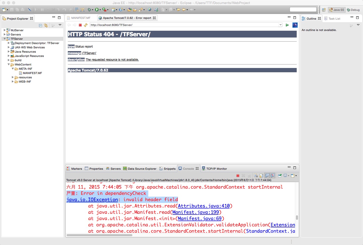Click the browser Stop red square
Image resolution: width=363 pixels, height=245 pixels.
coord(80,25)
